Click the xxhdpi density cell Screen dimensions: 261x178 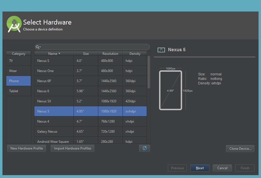[135, 111]
